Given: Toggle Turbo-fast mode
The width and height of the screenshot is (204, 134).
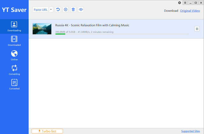Looking at the screenshot, I should click(x=47, y=131).
